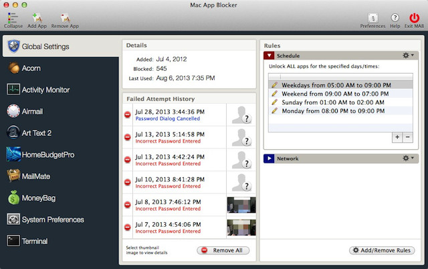Click pencil icon for Sunday schedule

pyautogui.click(x=275, y=102)
